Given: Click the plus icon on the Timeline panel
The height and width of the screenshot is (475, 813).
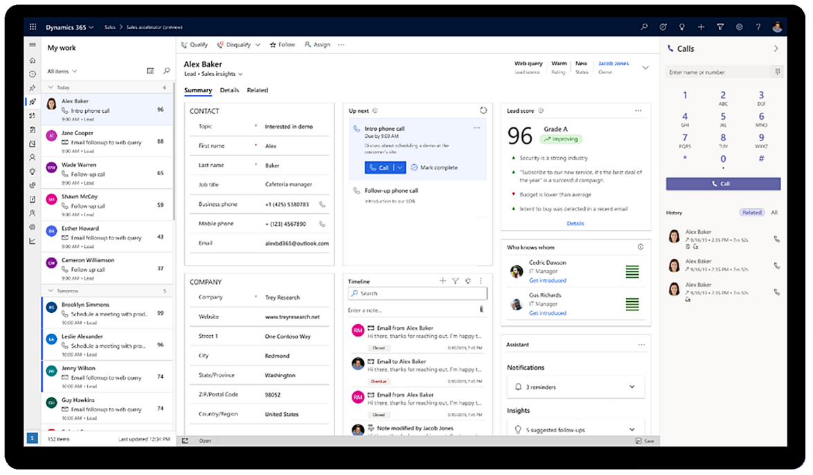Looking at the screenshot, I should coord(443,280).
